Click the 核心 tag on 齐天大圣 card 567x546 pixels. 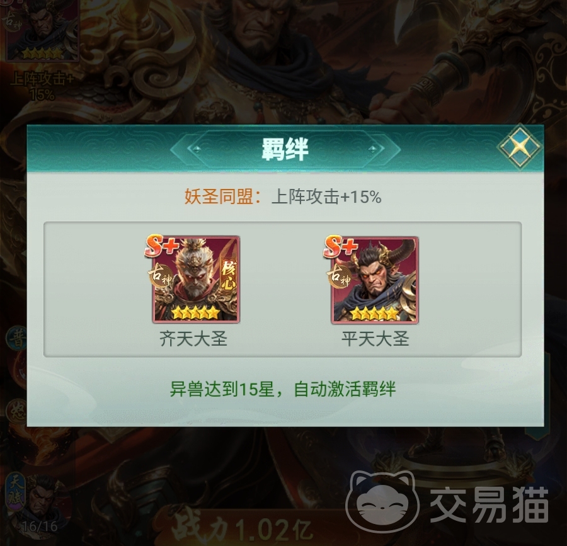[x=229, y=275]
